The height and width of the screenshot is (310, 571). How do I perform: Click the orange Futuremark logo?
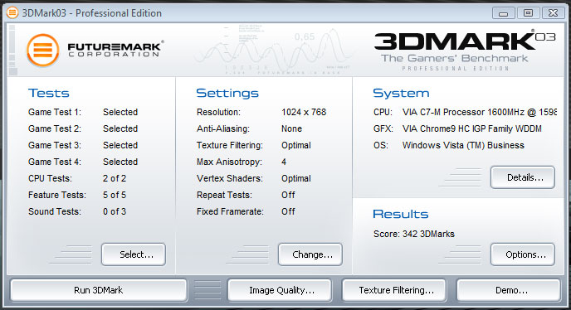[x=43, y=51]
